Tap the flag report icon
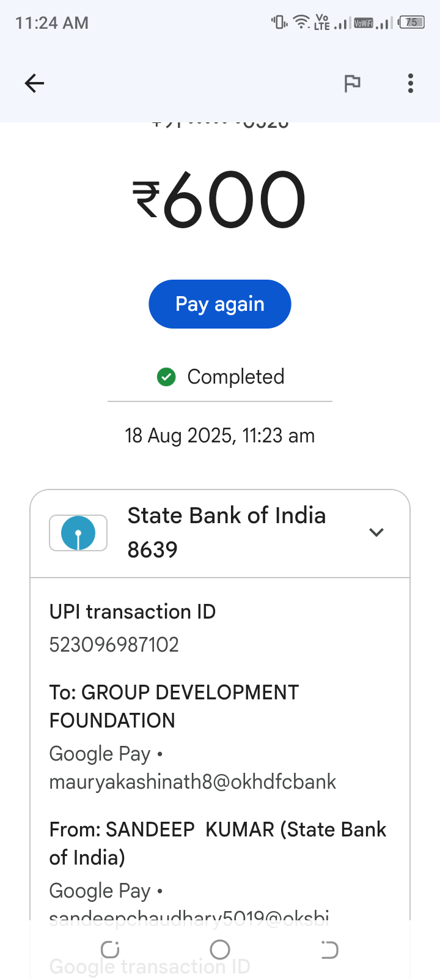This screenshot has width=440, height=979. [x=352, y=83]
